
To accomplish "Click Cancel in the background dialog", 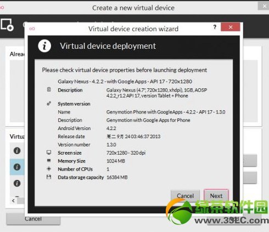I will (33, 219).
